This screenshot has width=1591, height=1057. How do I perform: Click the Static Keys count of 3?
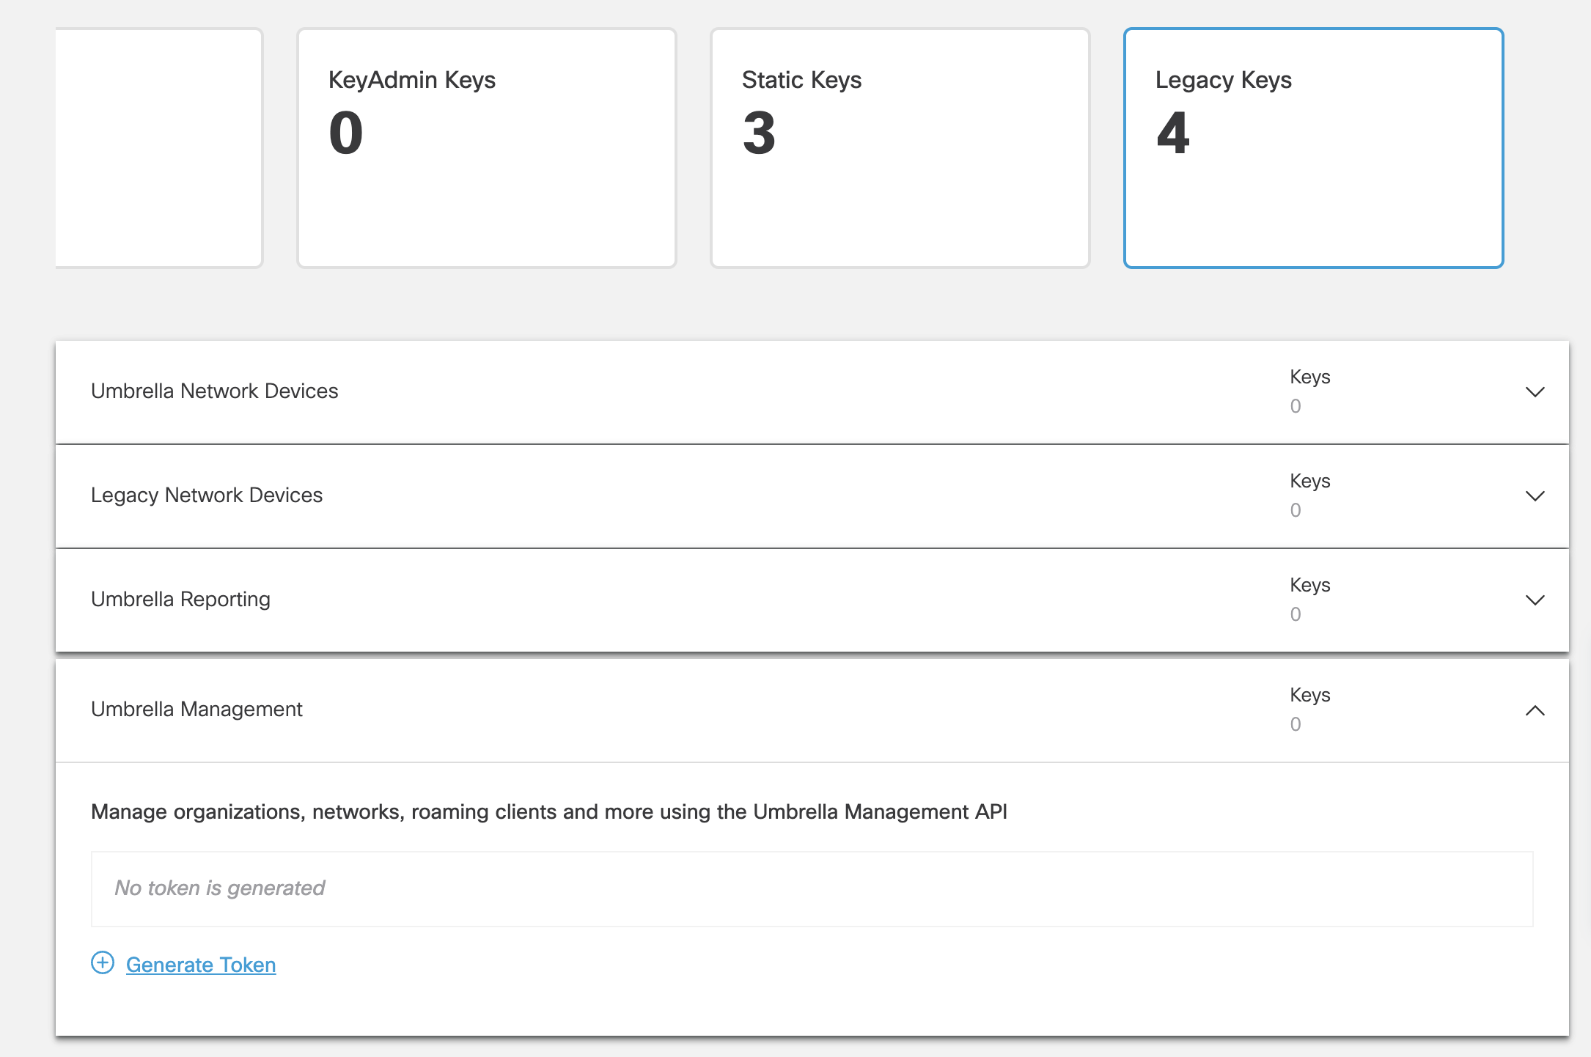758,136
